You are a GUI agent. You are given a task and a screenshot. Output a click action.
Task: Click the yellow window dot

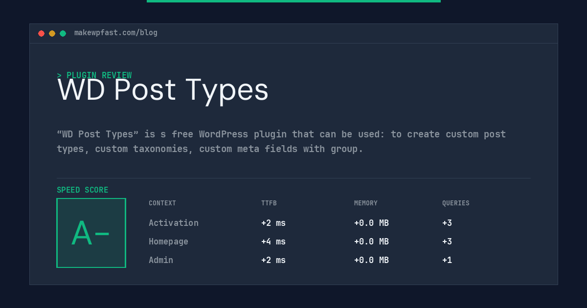[x=52, y=33]
